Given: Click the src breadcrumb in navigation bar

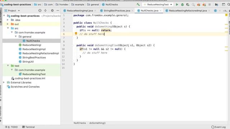Looking at the screenshot, I should point(39,5).
